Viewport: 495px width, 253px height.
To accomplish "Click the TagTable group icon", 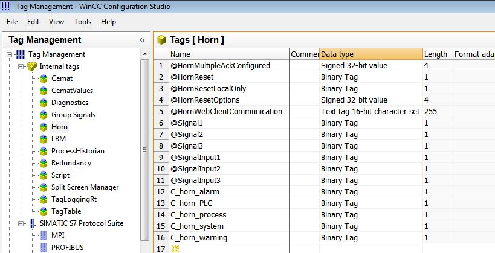I will pyautogui.click(x=44, y=211).
